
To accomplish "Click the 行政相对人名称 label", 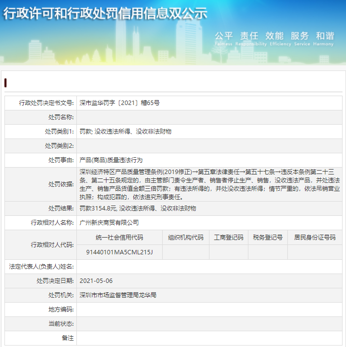I will [x=52, y=223].
